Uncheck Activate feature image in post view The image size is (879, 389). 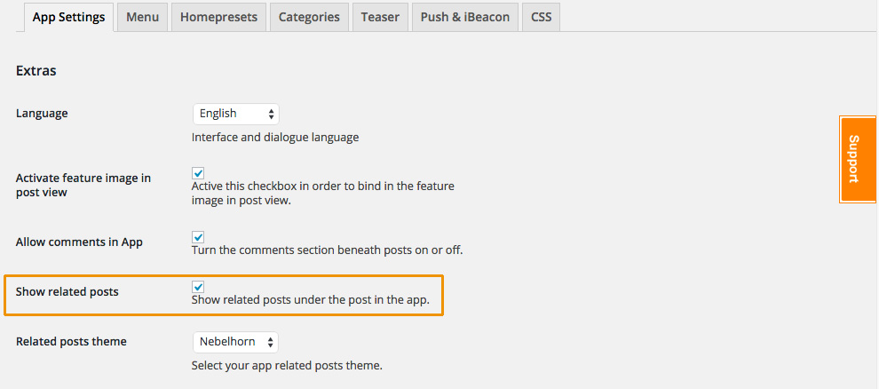coord(198,172)
